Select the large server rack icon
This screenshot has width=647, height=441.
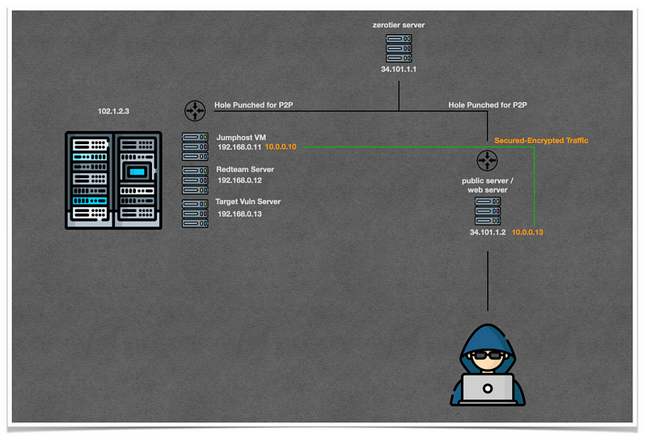click(113, 180)
